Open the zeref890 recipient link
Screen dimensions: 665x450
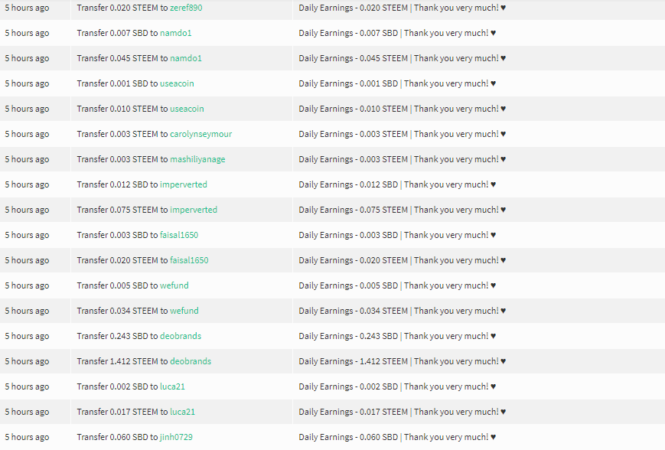coord(186,8)
